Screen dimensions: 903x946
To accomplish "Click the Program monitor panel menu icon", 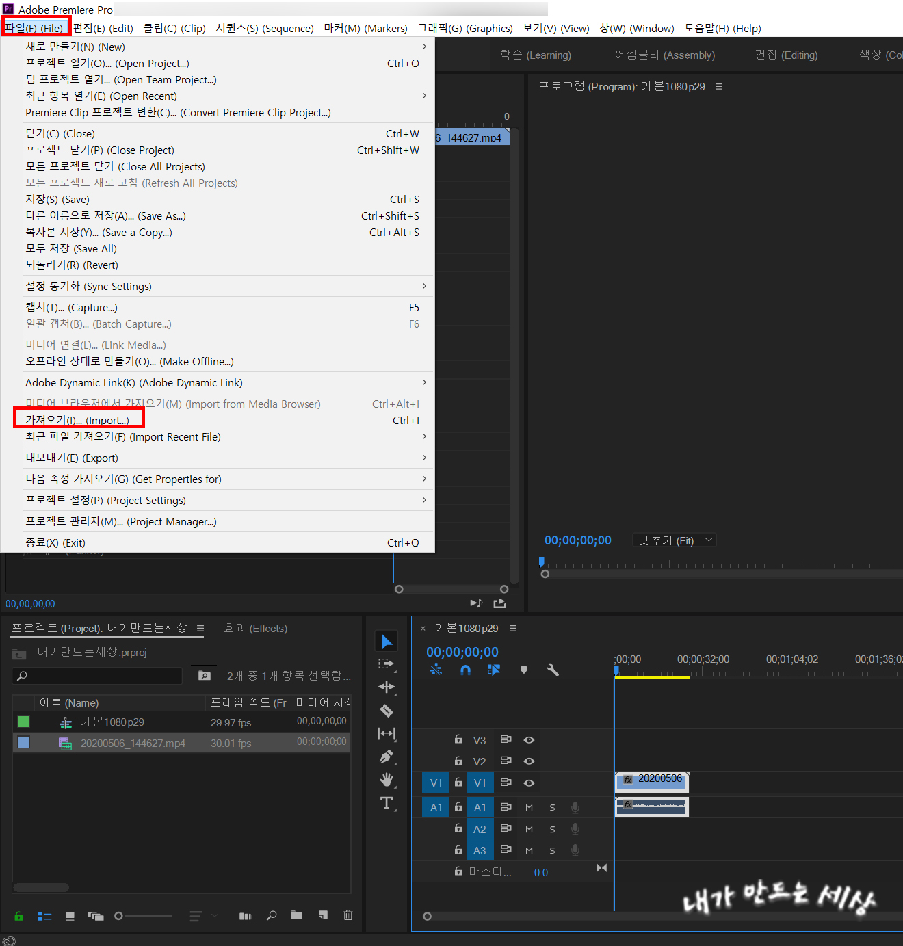I will [x=719, y=87].
